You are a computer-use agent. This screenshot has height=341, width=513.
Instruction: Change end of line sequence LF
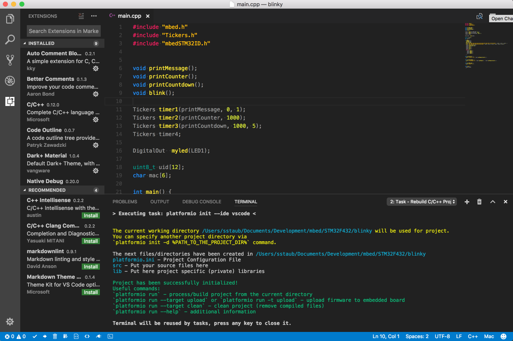point(459,336)
